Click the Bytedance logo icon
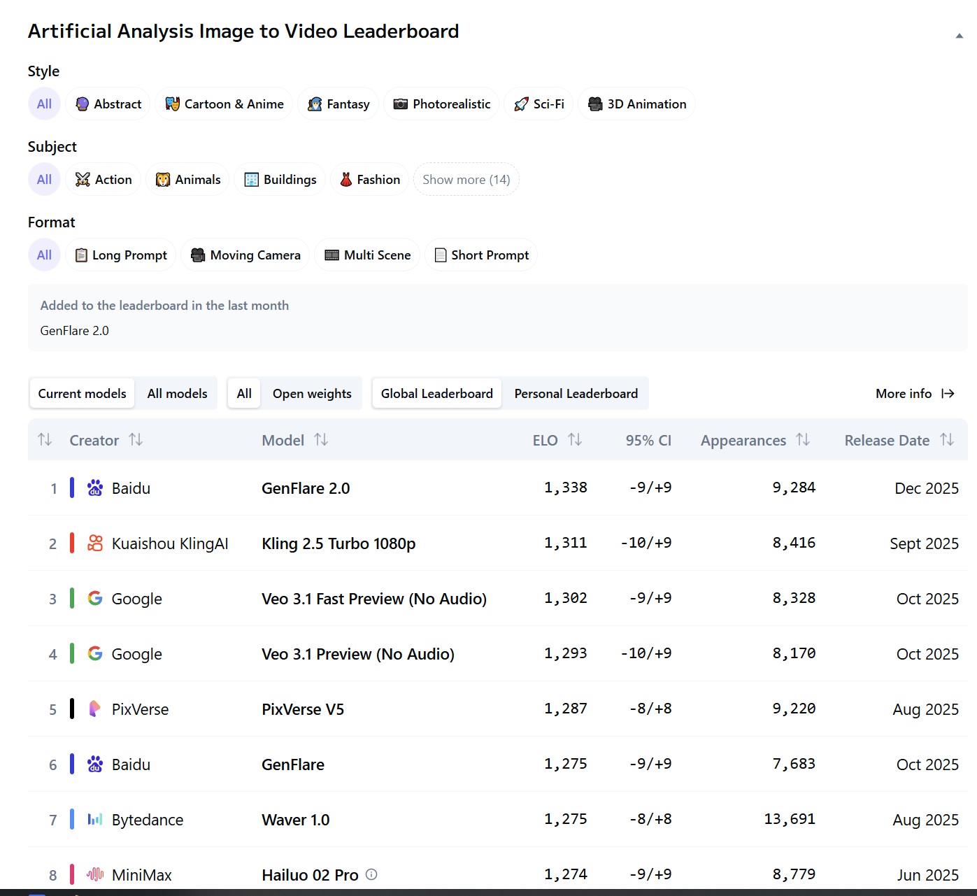The width and height of the screenshot is (977, 896). pyautogui.click(x=95, y=819)
